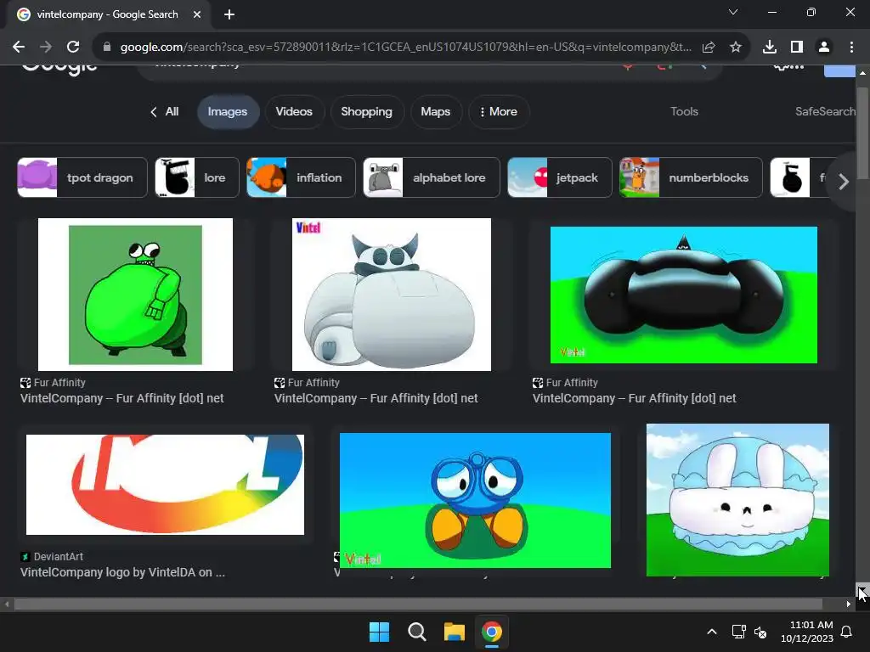The width and height of the screenshot is (870, 652).
Task: Open green round character image result
Action: pos(135,295)
